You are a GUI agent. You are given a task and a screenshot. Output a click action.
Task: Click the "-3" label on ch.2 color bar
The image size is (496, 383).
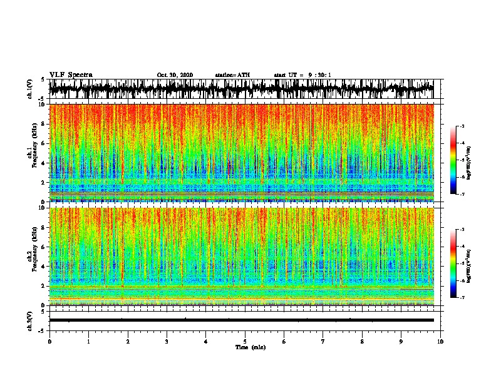462,230
